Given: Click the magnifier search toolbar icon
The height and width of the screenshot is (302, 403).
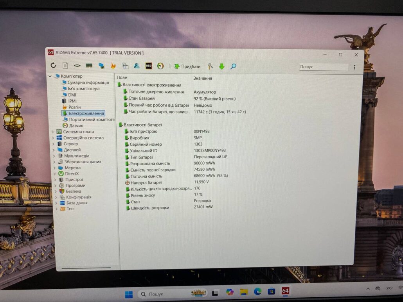Looking at the screenshot, I should click(233, 66).
